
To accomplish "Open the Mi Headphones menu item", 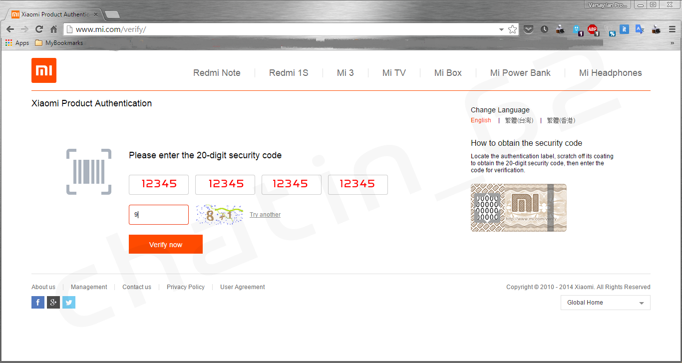I will [610, 73].
